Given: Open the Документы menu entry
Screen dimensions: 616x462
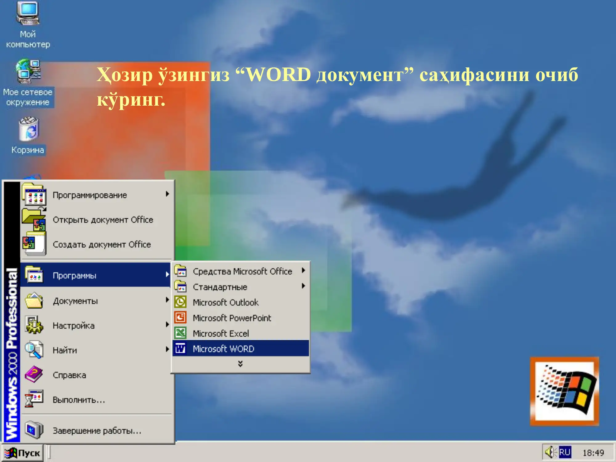Looking at the screenshot, I should [x=96, y=301].
